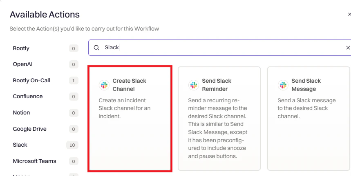
Task: Select the Rootly category in the sidebar
Action: [21, 48]
